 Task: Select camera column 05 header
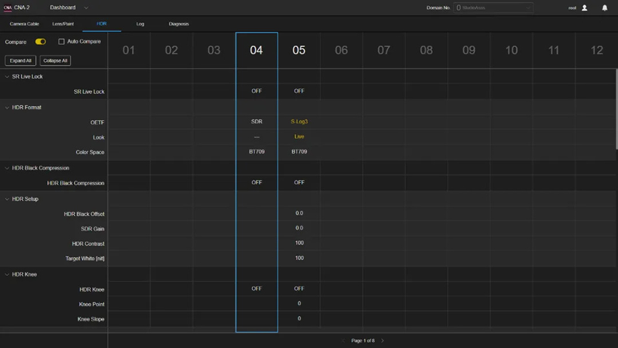[299, 50]
